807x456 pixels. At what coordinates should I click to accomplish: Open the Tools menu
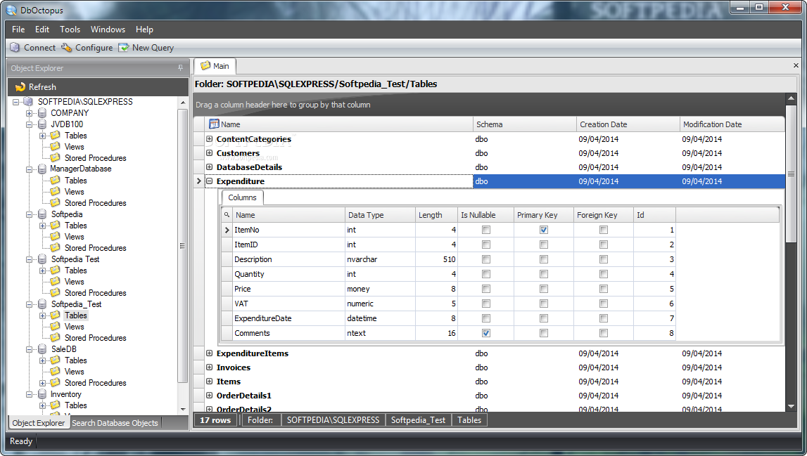click(70, 30)
